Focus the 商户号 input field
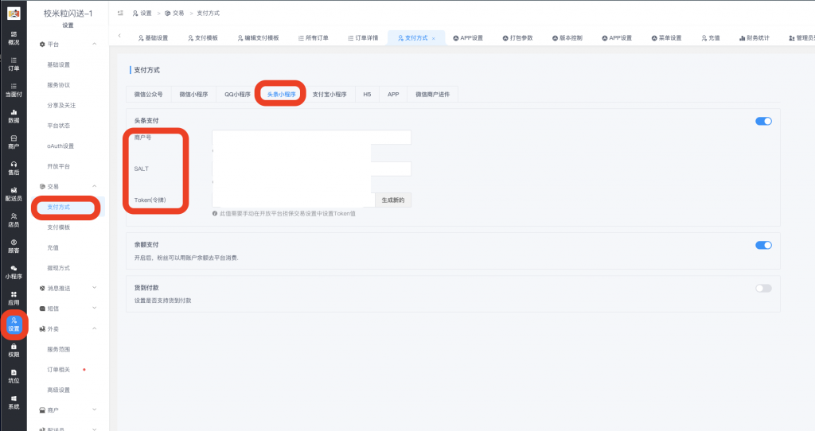This screenshot has width=815, height=431. [x=311, y=137]
